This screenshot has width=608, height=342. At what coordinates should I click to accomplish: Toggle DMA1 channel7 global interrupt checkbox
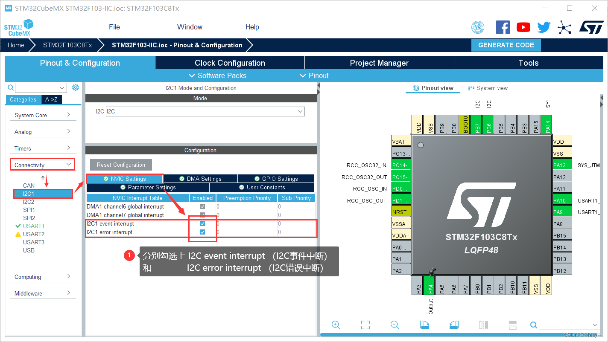202,215
